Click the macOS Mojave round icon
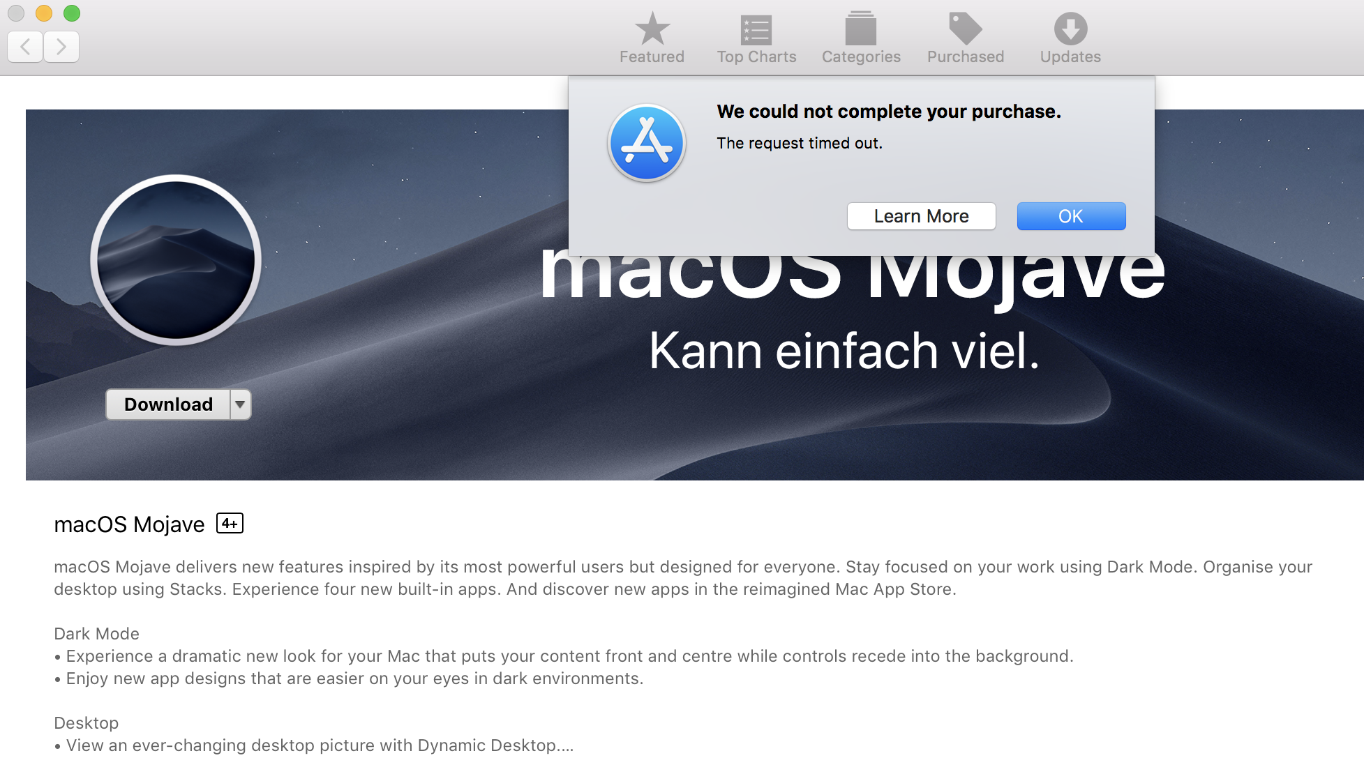 (x=176, y=260)
